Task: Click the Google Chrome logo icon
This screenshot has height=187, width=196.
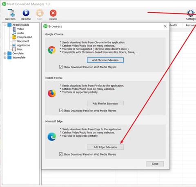Action: (x=52, y=50)
